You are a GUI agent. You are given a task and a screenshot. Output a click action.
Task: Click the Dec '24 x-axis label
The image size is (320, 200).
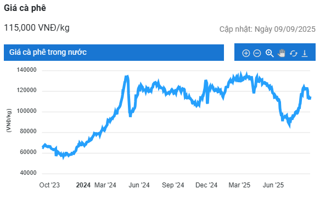point(206,185)
